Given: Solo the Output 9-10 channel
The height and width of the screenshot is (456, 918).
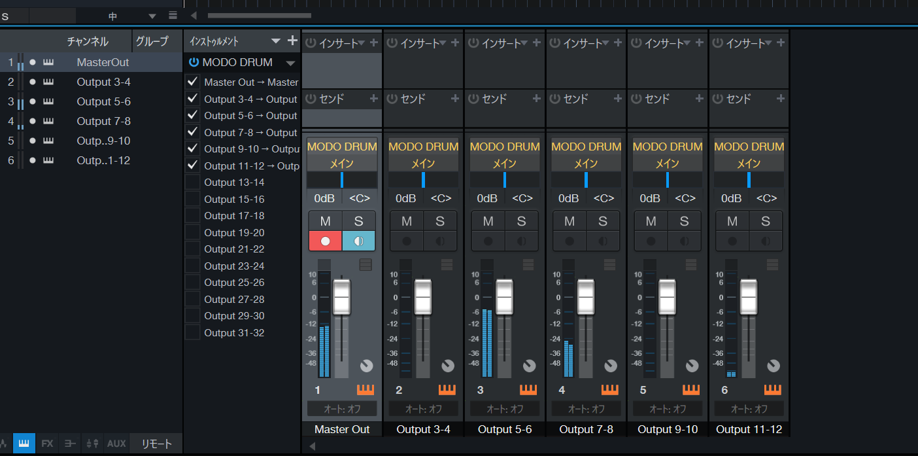Looking at the screenshot, I should pyautogui.click(x=684, y=221).
